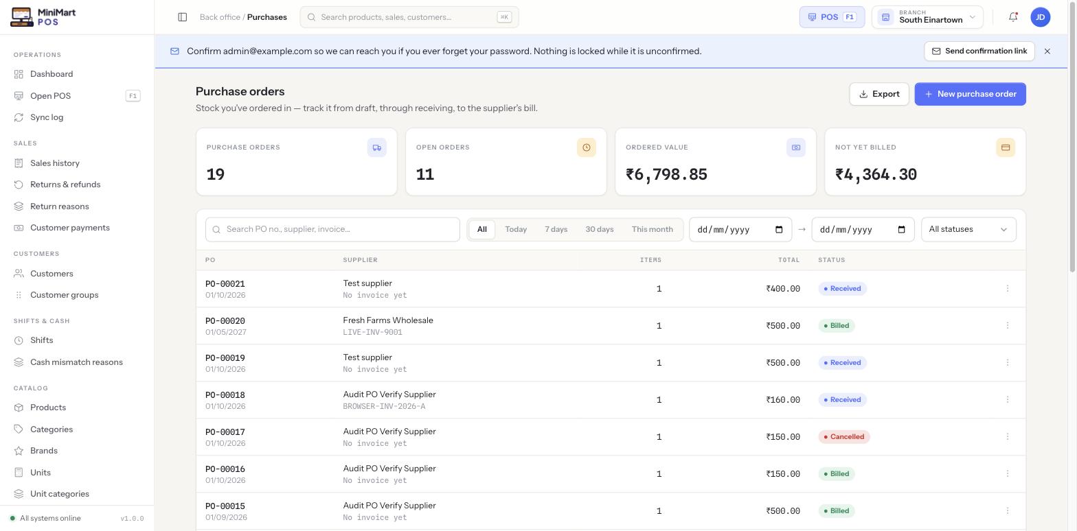Click the page vertical scrollbar
Viewport: 1077px width, 531px height.
tap(1073, 137)
